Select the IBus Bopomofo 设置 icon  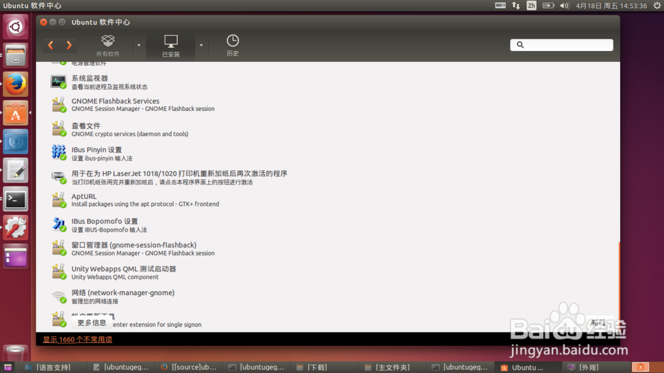point(58,224)
